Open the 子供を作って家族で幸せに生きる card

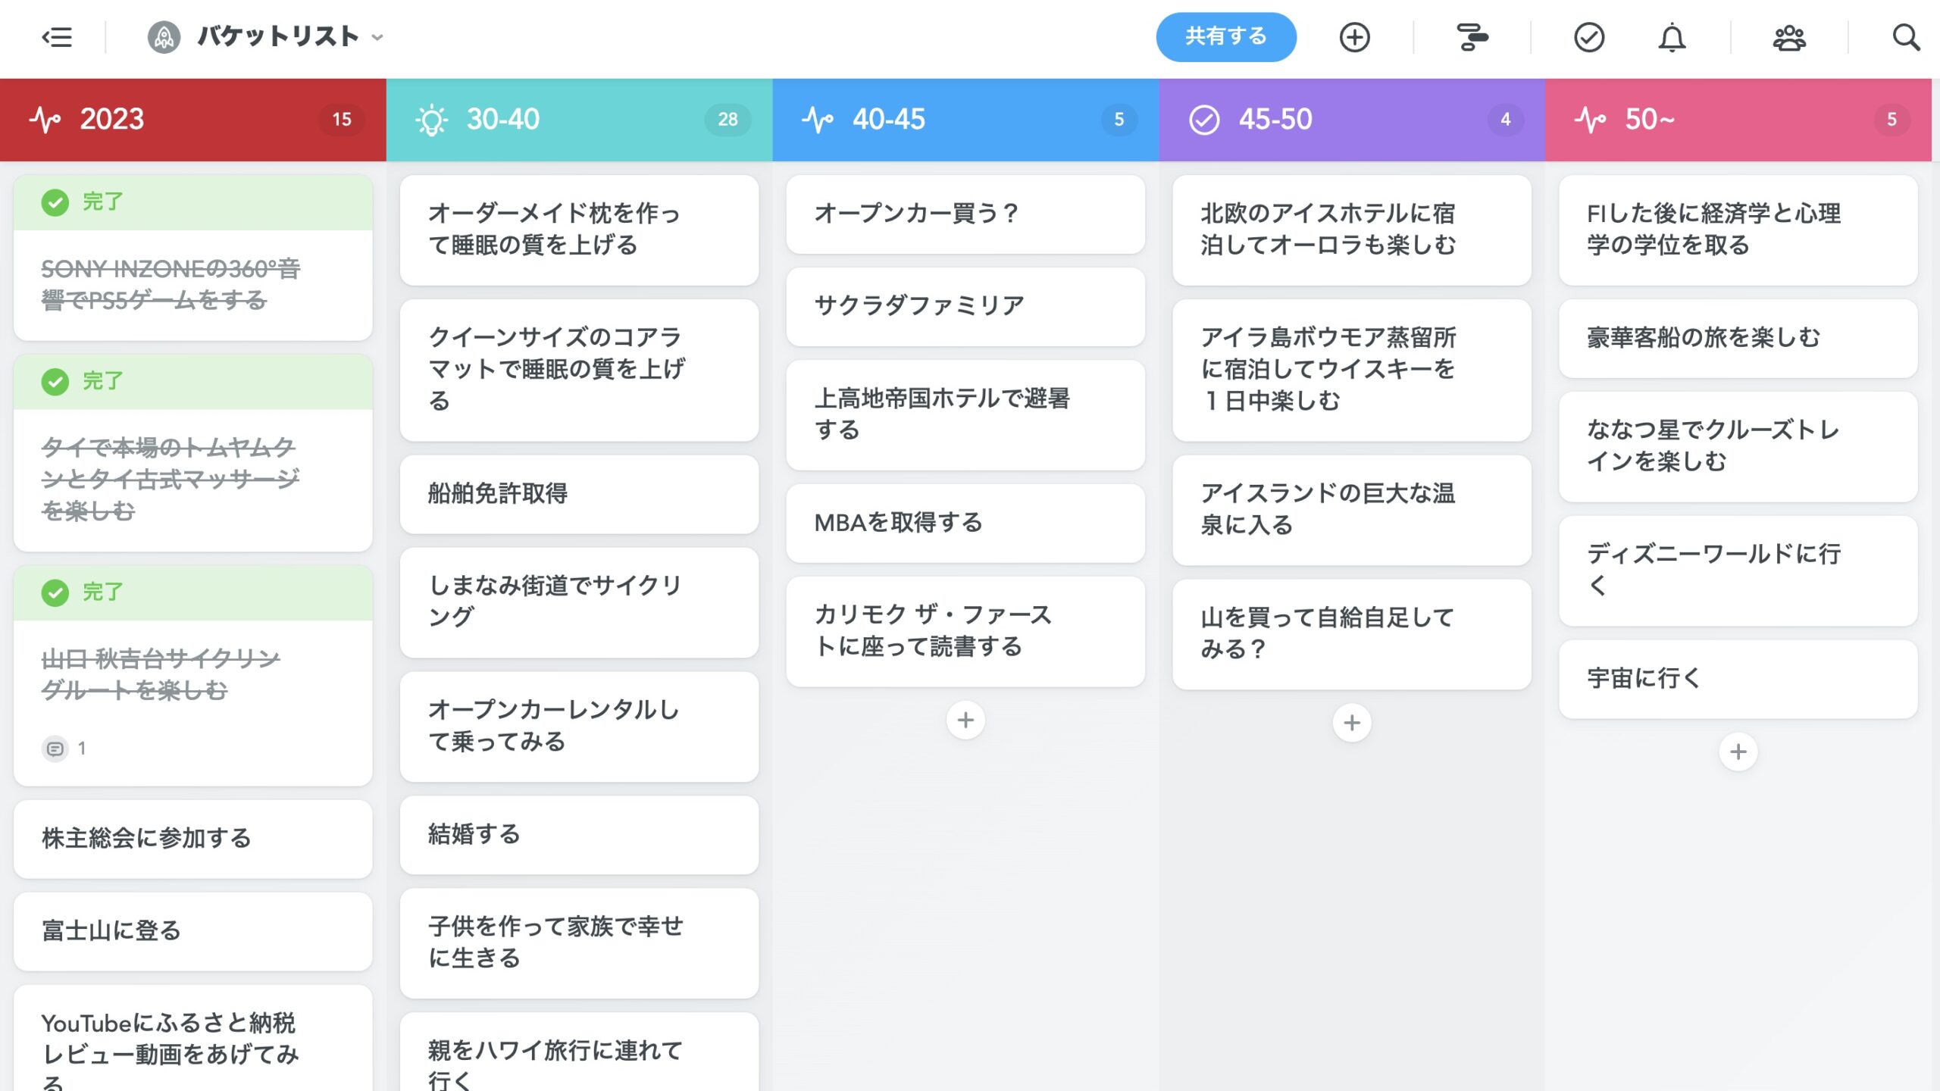(579, 943)
